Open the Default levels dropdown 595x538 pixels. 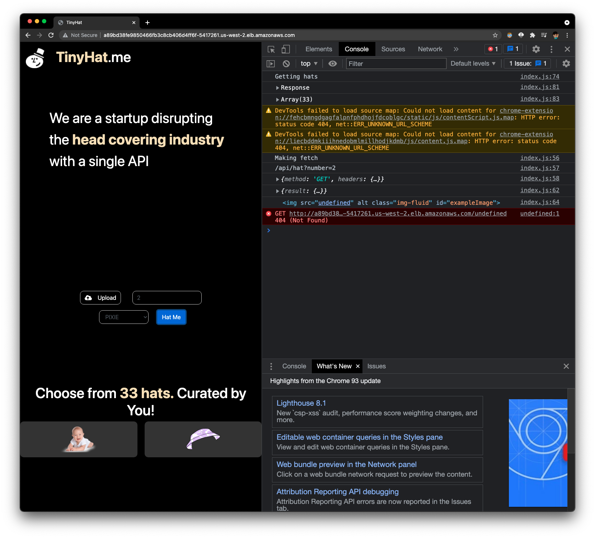point(473,63)
